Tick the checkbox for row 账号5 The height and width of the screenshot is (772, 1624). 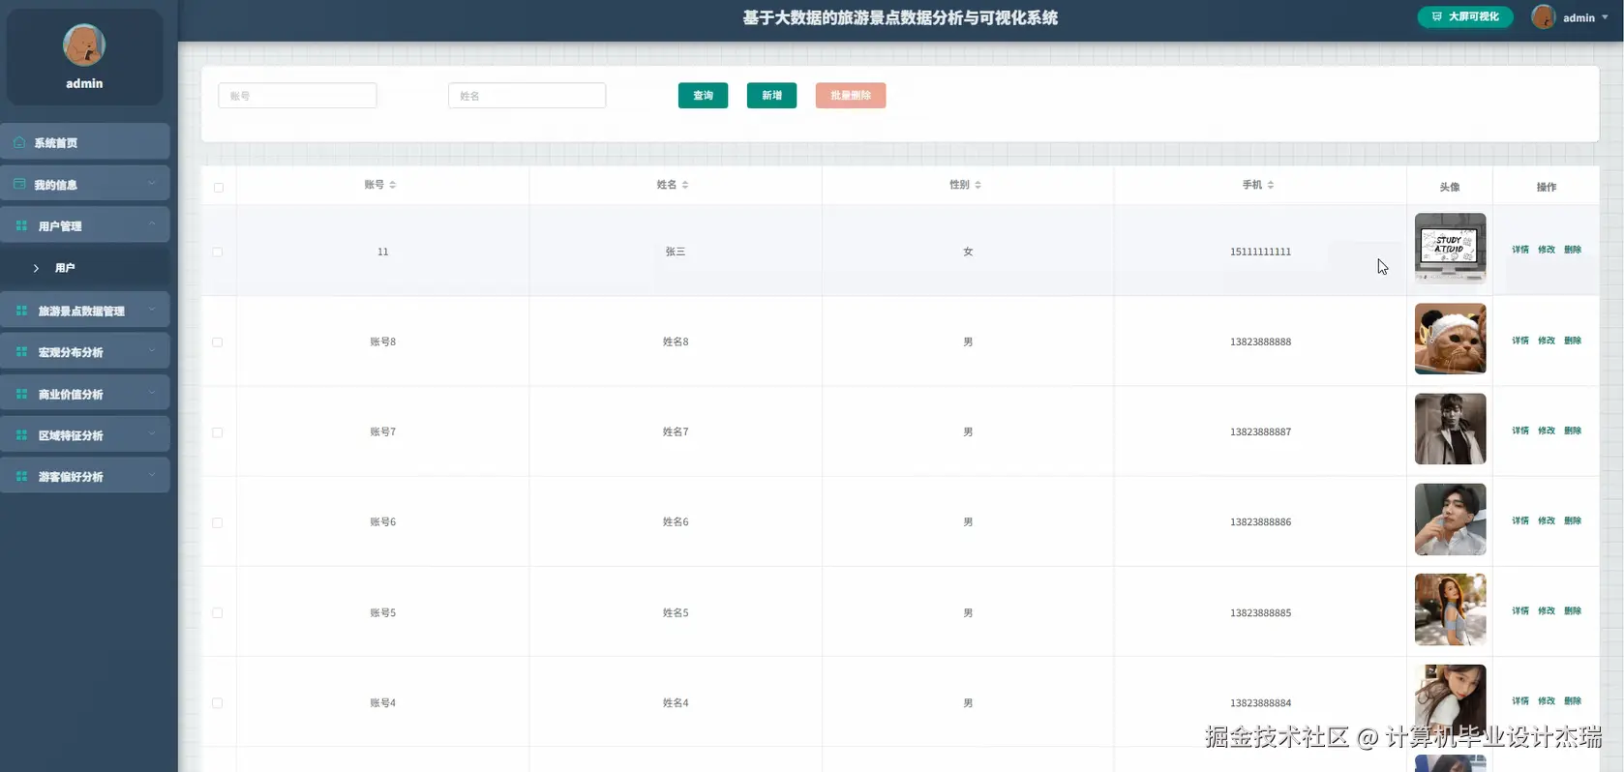tap(218, 613)
